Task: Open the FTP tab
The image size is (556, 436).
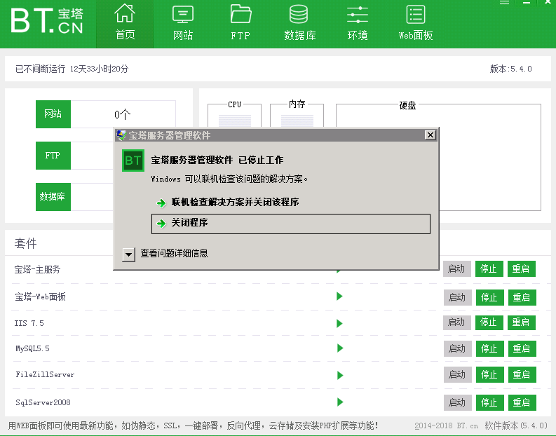Action: (x=240, y=23)
